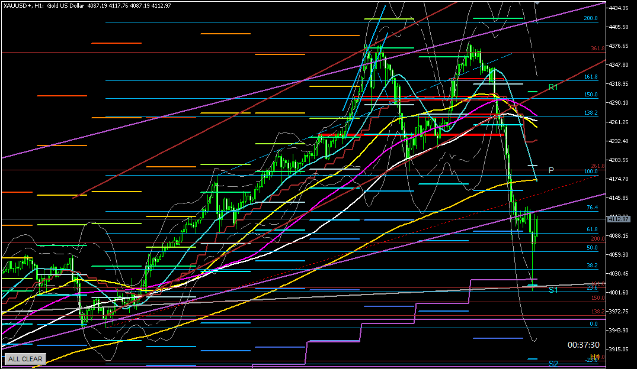This screenshot has height=369, width=637.
Task: Select the blue 161.8 level label above R1
Action: point(590,77)
